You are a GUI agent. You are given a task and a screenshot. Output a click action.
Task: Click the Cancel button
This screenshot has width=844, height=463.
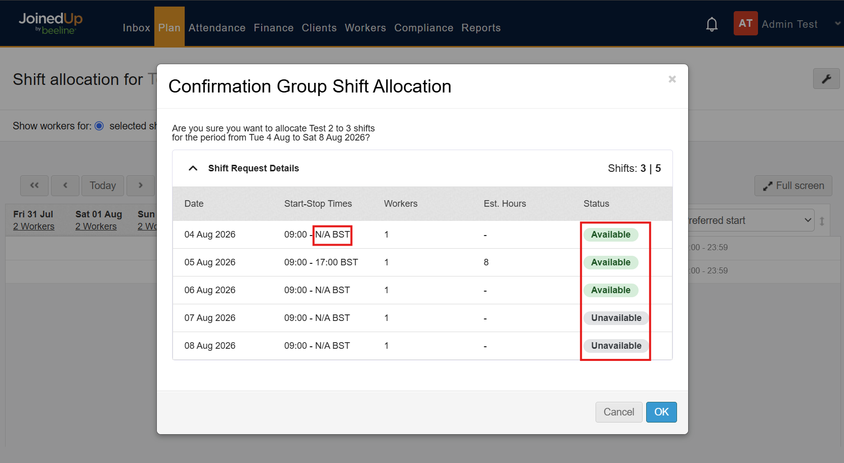point(619,412)
